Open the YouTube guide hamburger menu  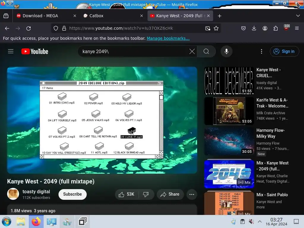coord(11,51)
